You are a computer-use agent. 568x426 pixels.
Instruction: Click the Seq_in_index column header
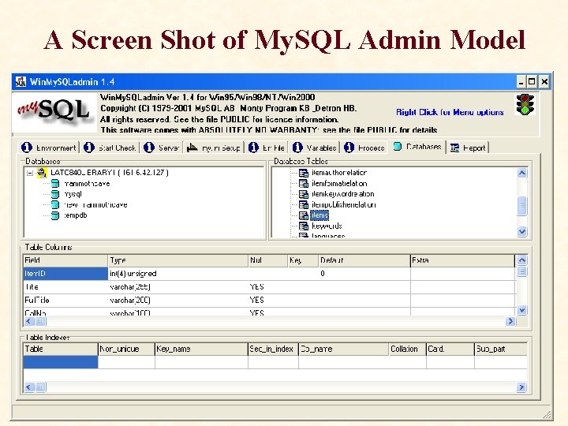(273, 349)
